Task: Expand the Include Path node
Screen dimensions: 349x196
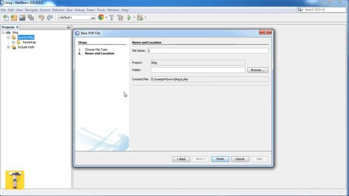Action: (8, 47)
